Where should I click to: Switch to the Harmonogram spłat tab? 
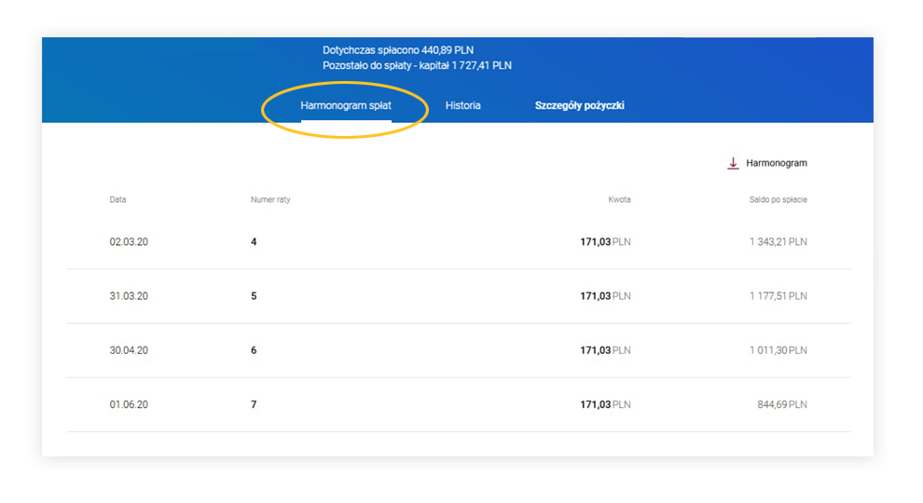pos(346,106)
